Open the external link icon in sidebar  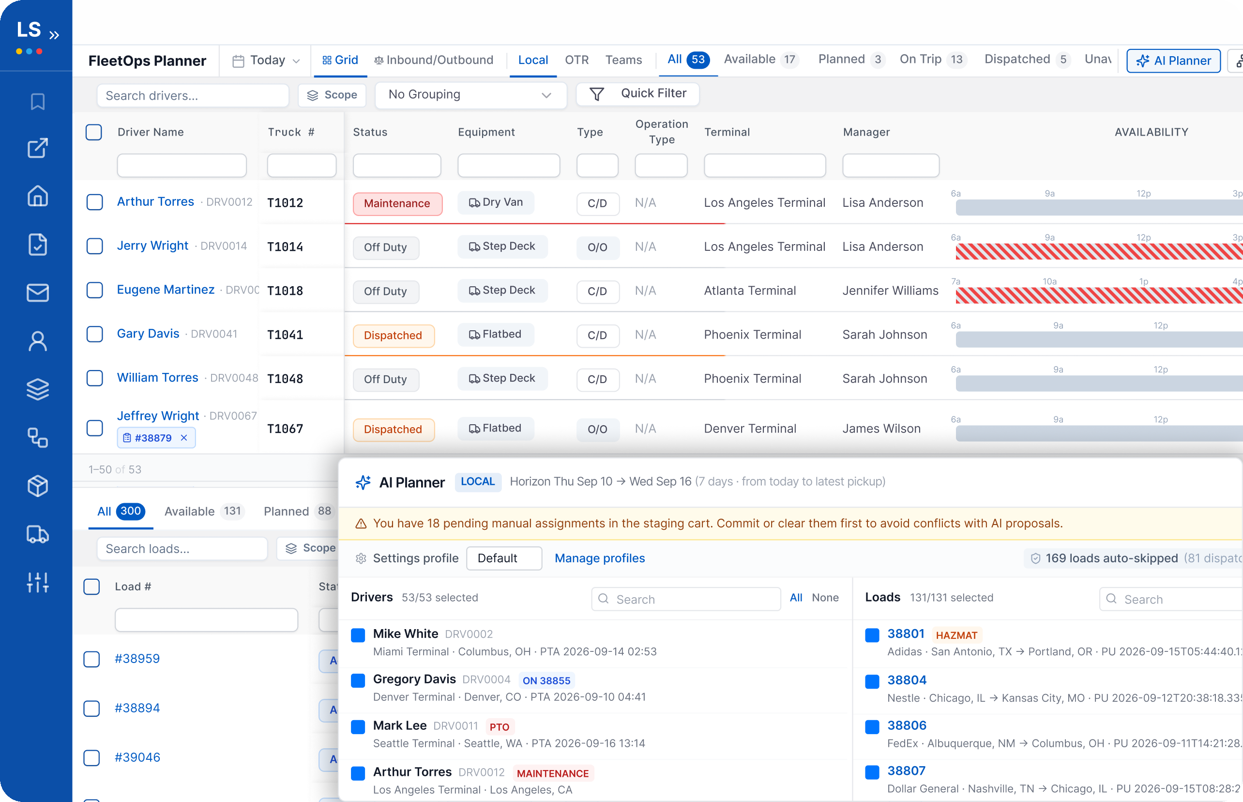coord(37,148)
